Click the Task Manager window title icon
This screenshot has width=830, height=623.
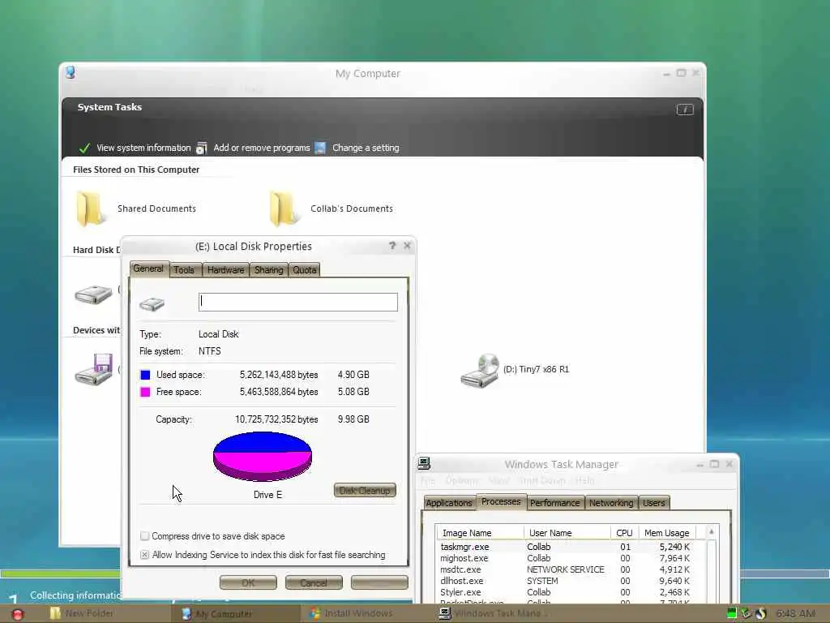[x=423, y=463]
